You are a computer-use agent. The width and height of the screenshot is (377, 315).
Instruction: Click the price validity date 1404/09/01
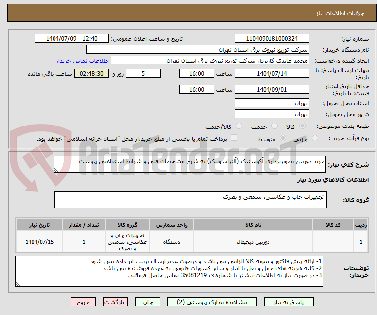(x=272, y=89)
